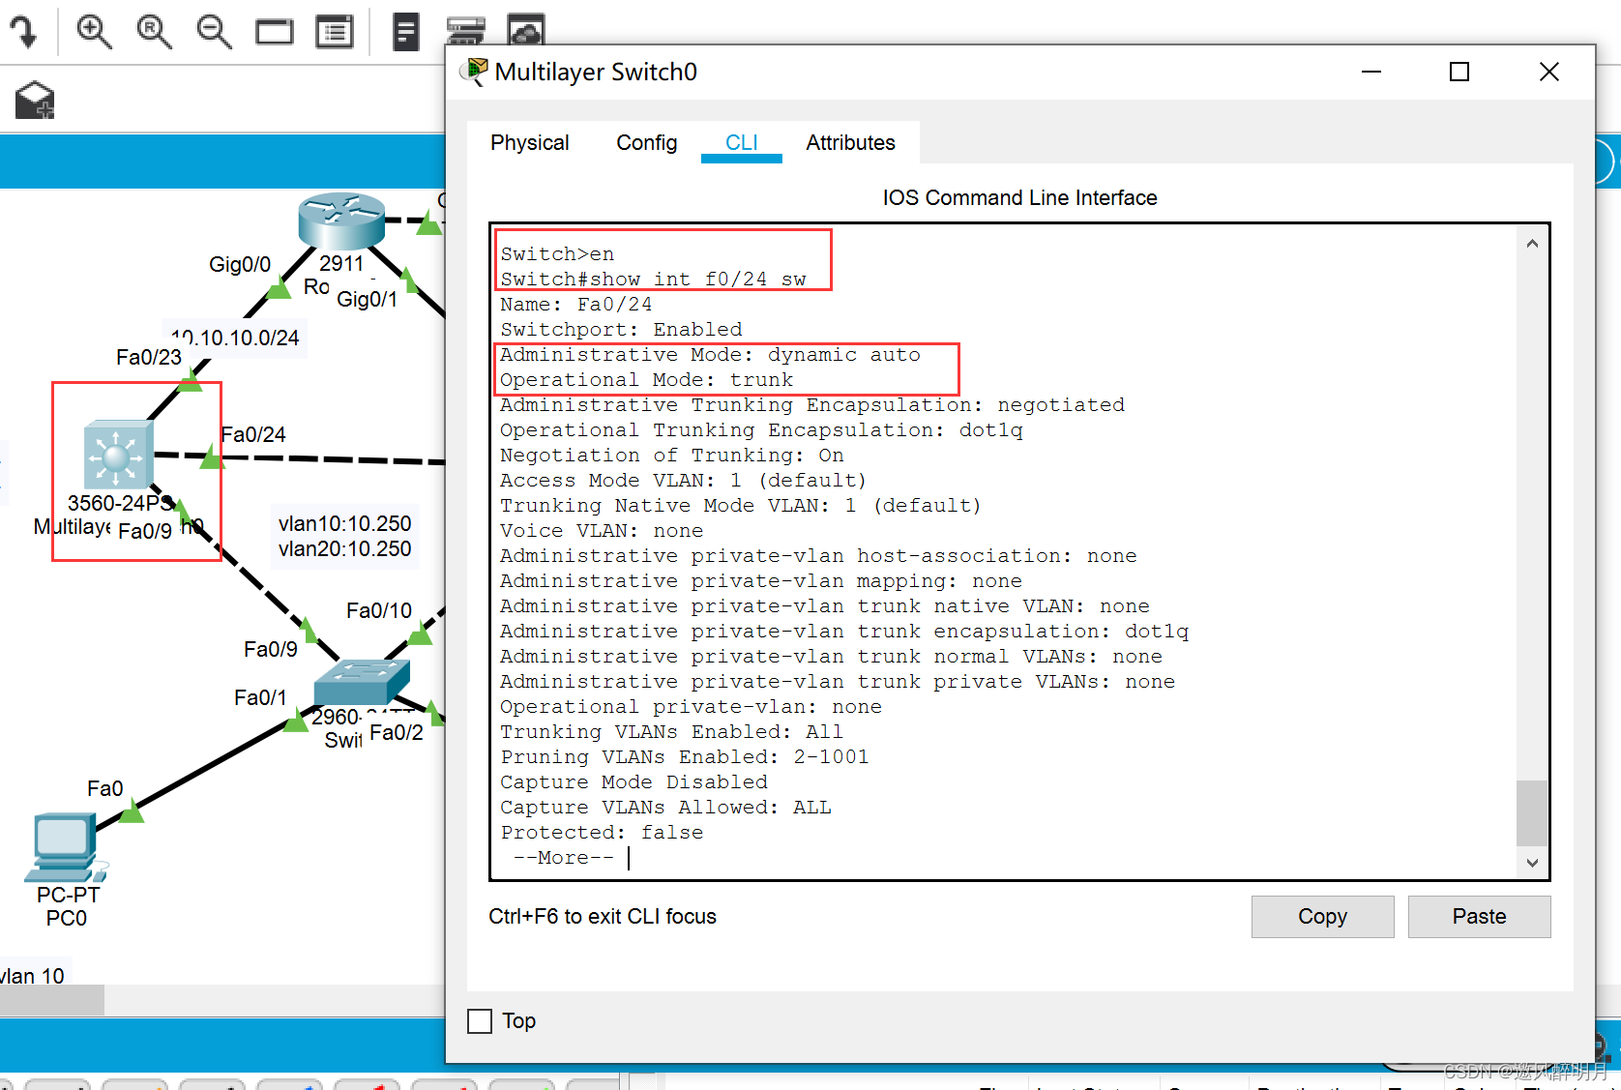The image size is (1621, 1090).
Task: Click the Zoom Out magnifier icon
Action: 214,32
